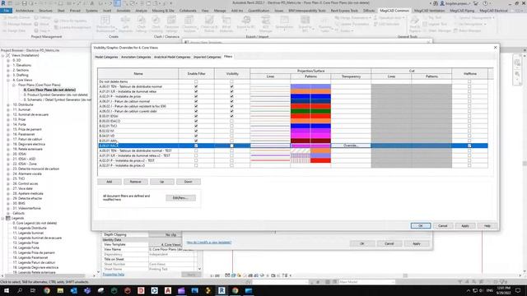Expand the '1. Elevations' browser node

click(8, 65)
